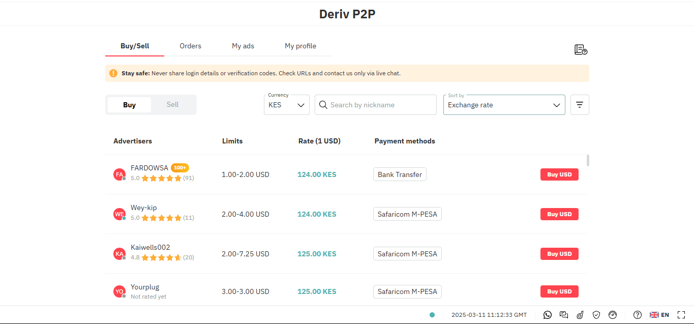694x324 pixels.
Task: Keep Buy mode selected
Action: pyautogui.click(x=129, y=104)
